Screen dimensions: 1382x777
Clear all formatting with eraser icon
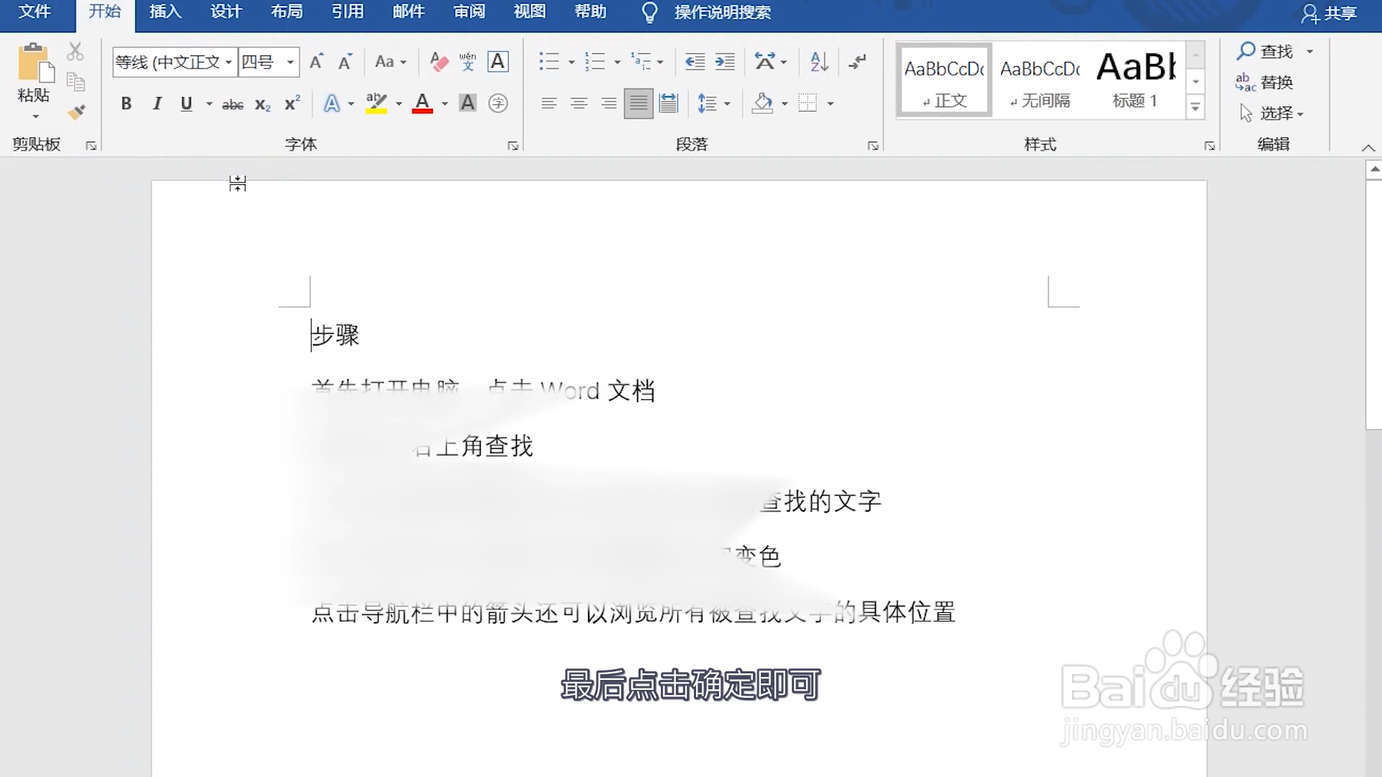(438, 62)
